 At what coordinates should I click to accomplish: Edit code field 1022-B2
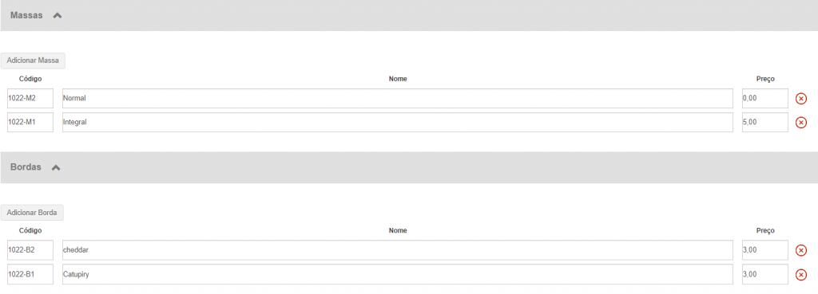(x=30, y=250)
